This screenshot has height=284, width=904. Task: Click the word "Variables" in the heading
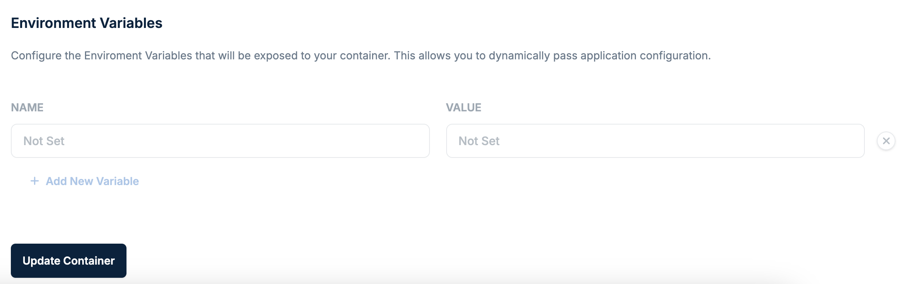(131, 23)
